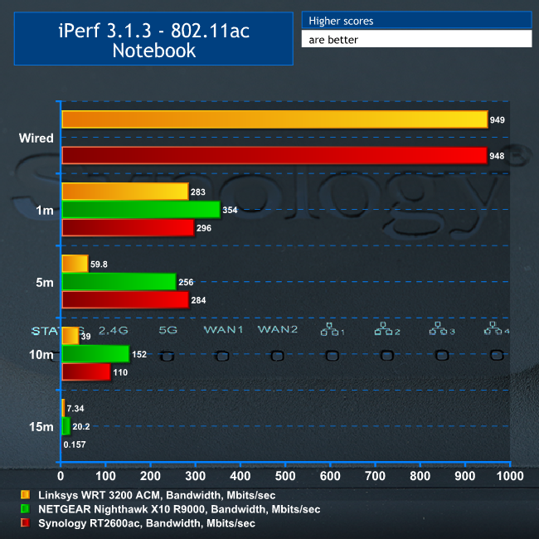This screenshot has height=539, width=539.
Task: Click the 1m category label
Action: click(x=45, y=210)
